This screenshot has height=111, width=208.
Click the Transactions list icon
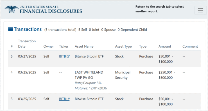point(10,29)
